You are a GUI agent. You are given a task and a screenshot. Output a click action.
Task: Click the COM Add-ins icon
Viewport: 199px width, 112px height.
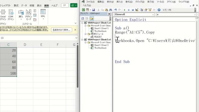pyautogui.click(x=11, y=15)
